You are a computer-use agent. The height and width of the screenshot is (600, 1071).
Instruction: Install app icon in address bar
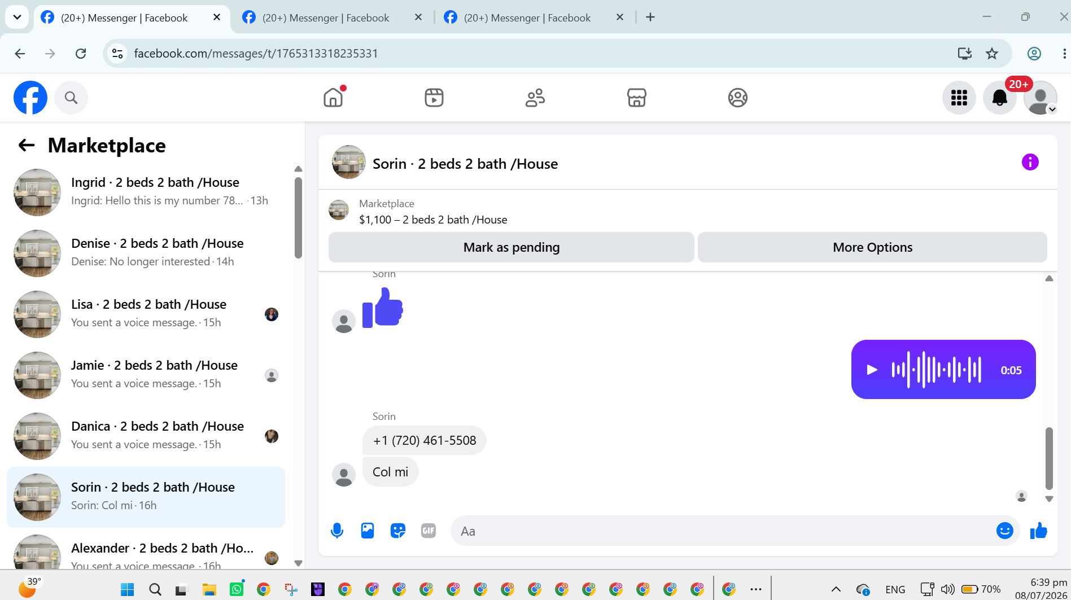pyautogui.click(x=965, y=54)
